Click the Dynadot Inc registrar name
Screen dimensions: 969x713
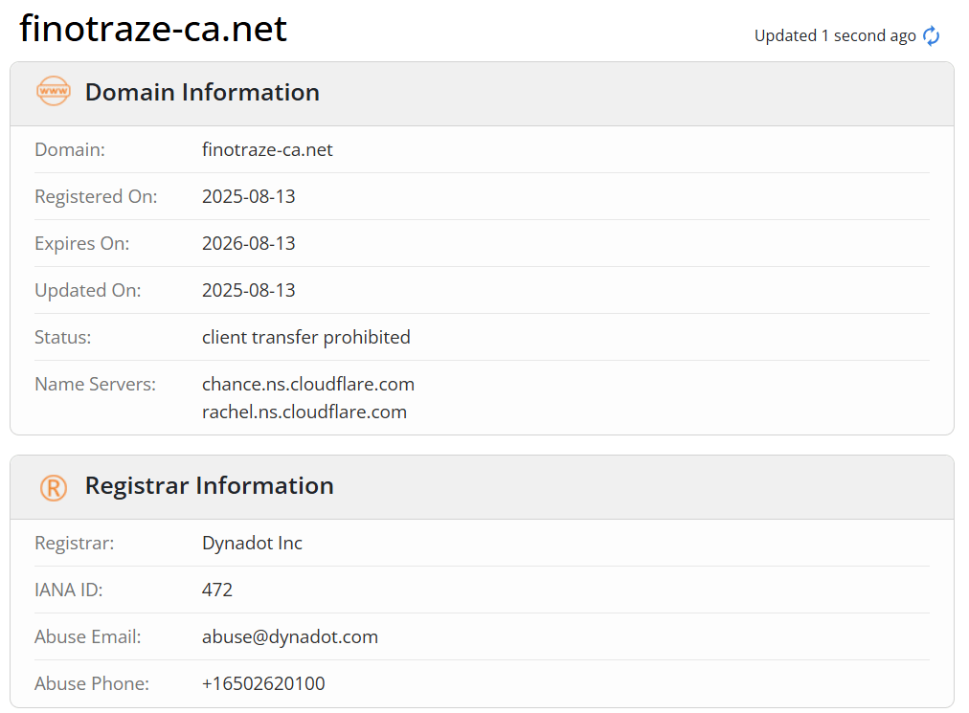(x=252, y=543)
